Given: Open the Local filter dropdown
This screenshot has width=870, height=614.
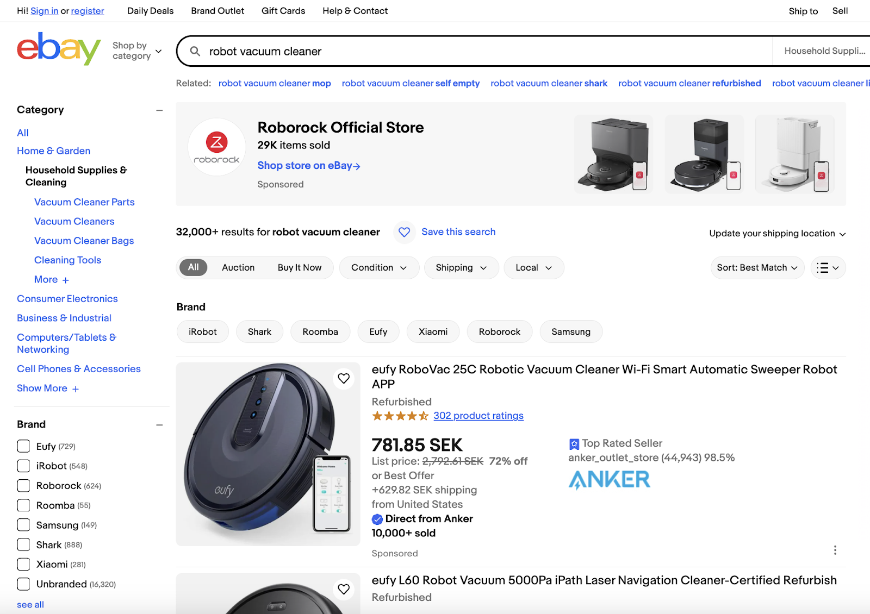Looking at the screenshot, I should point(533,267).
